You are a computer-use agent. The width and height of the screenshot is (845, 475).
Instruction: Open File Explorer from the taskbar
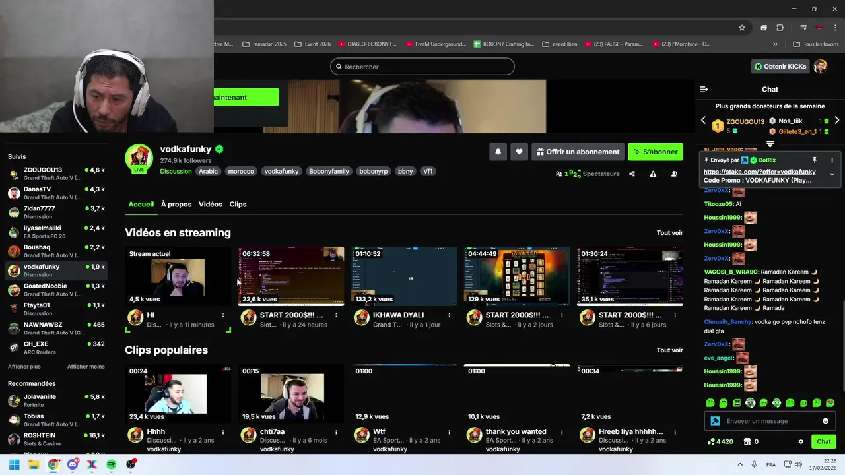point(34,464)
